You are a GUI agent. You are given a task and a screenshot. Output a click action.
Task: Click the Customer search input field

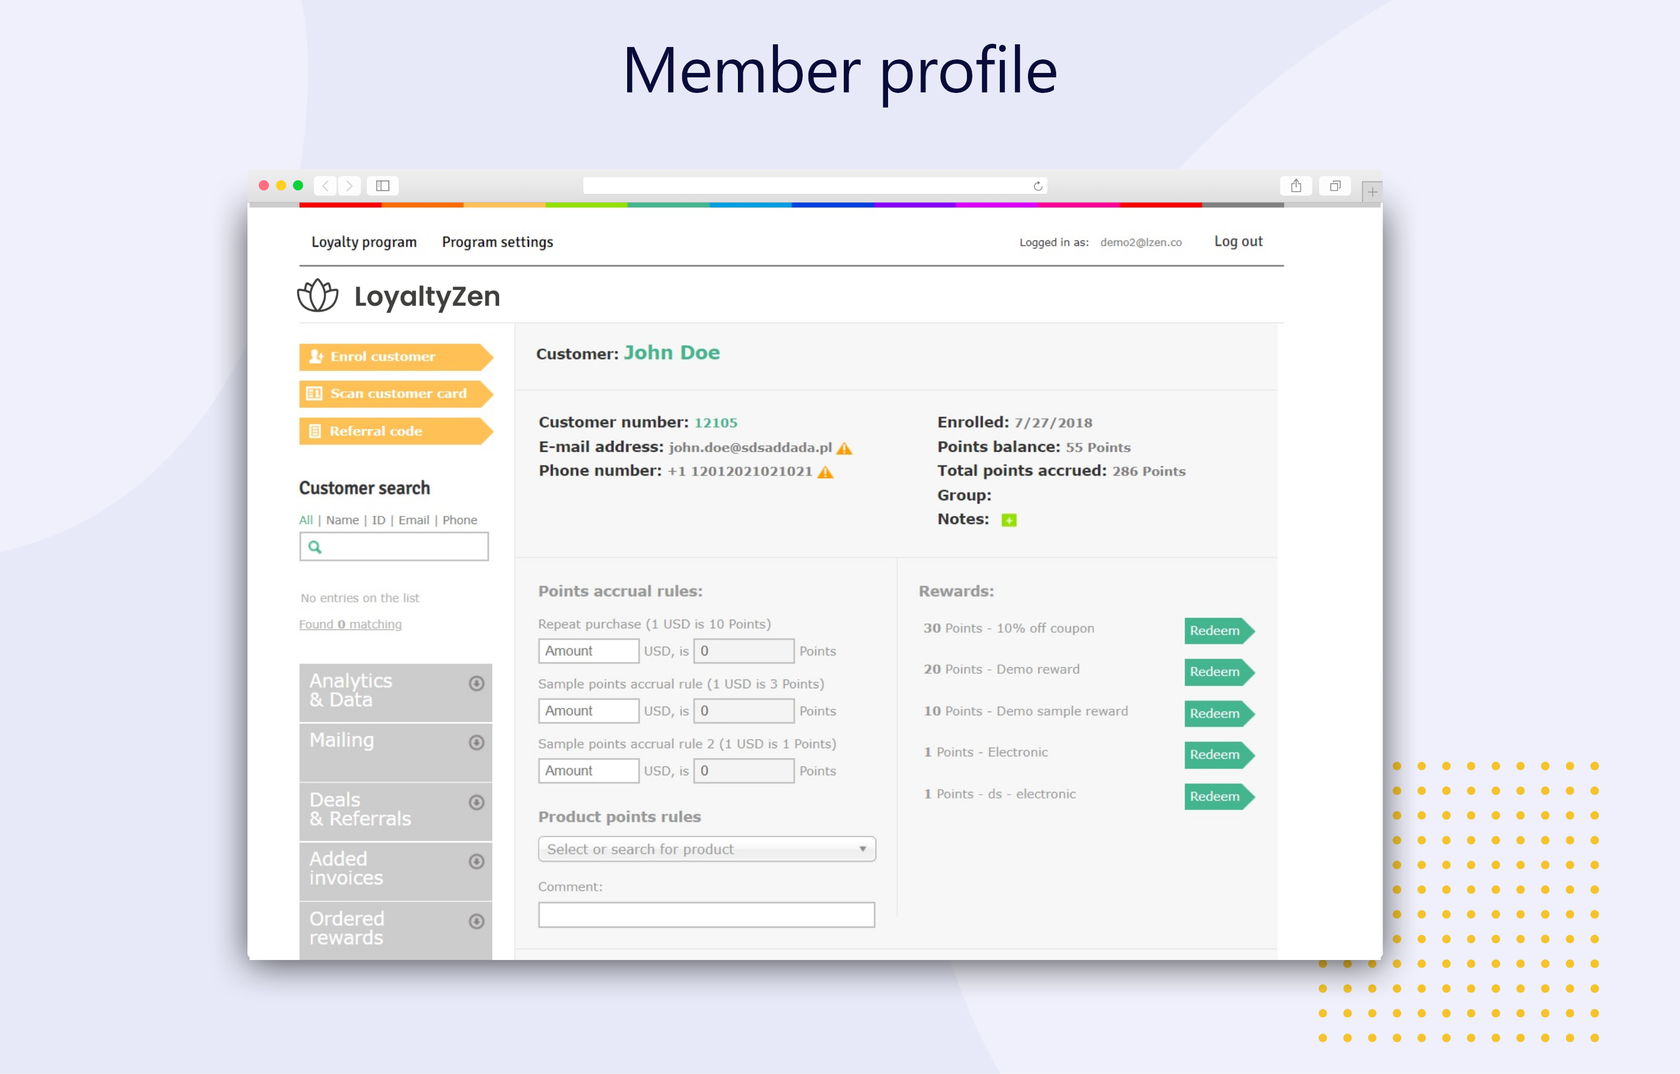[x=404, y=547]
